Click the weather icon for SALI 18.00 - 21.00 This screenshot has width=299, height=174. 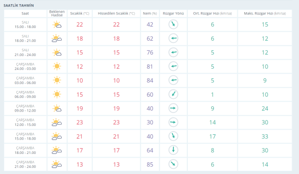[x=57, y=38]
